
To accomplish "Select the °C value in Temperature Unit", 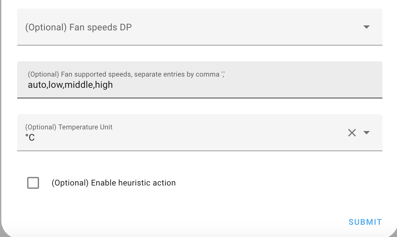I will click(x=30, y=137).
